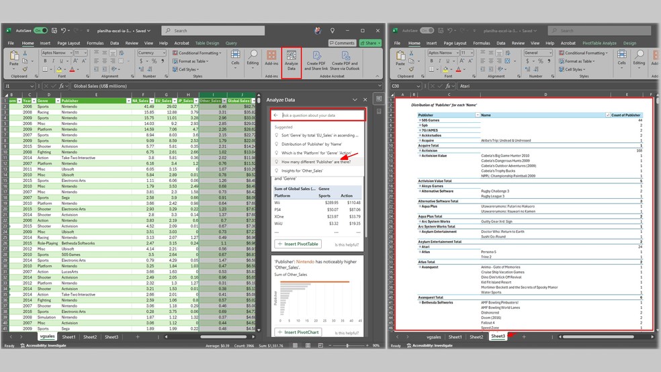Click Analyze Data in left window ribbon
The width and height of the screenshot is (661, 372).
(292, 62)
